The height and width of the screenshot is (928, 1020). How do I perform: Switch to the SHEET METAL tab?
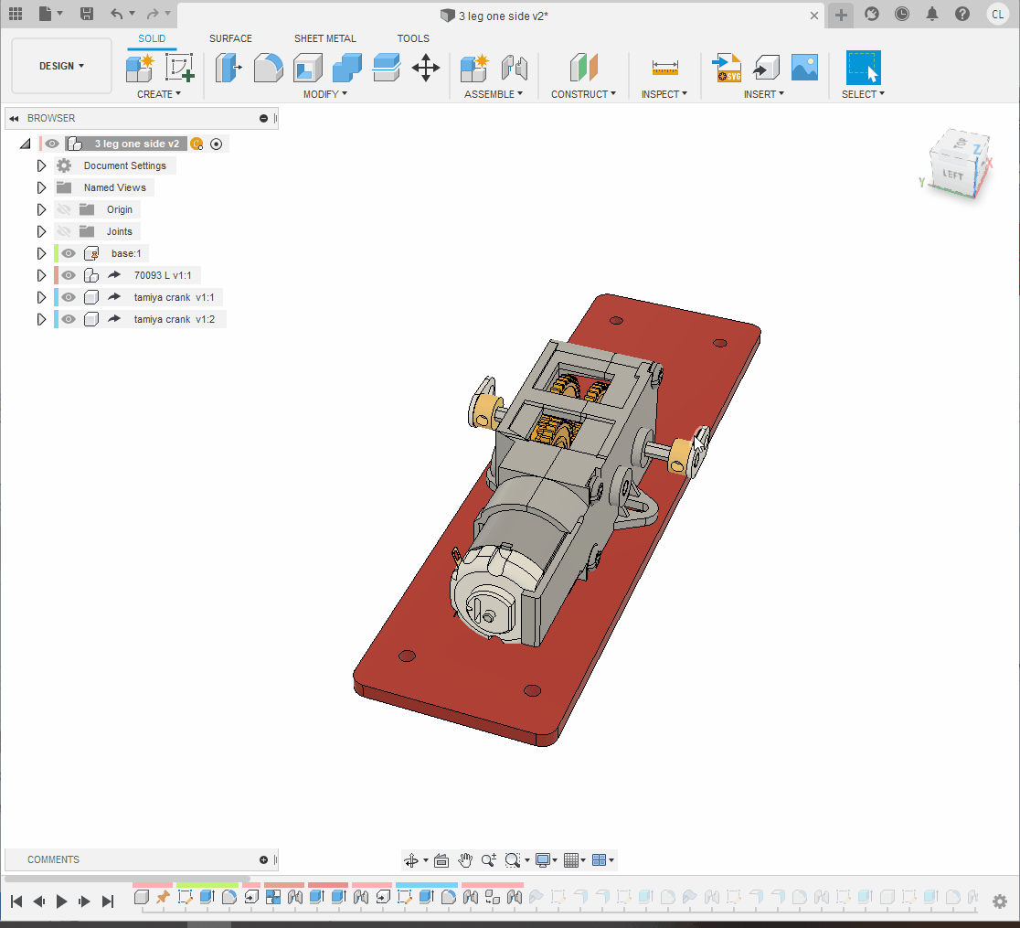324,38
